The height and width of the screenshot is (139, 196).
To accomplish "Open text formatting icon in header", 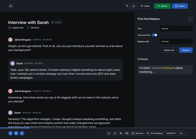I will point(127,6).
